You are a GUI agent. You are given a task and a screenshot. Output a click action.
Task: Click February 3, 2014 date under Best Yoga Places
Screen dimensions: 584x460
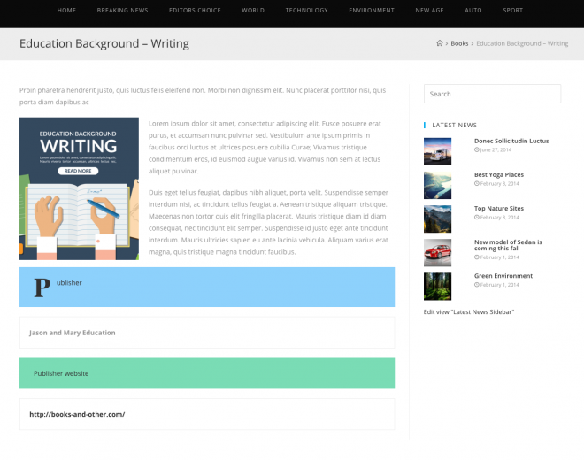[499, 184]
